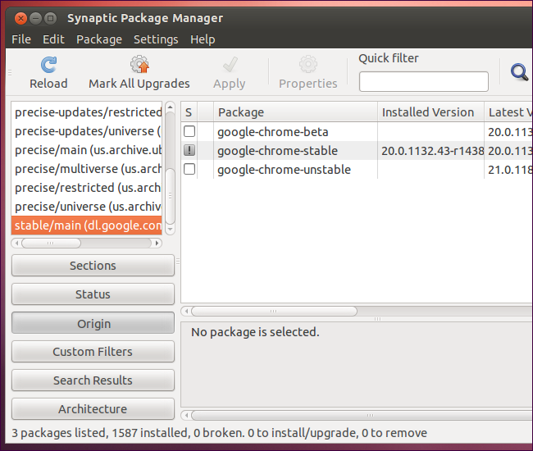Click the Mark All Upgrades icon

(139, 64)
